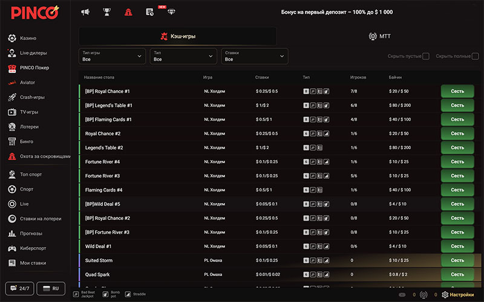Change language with RU button

(x=51, y=289)
